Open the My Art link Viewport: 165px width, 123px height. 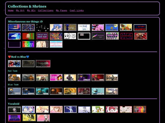tap(20, 10)
